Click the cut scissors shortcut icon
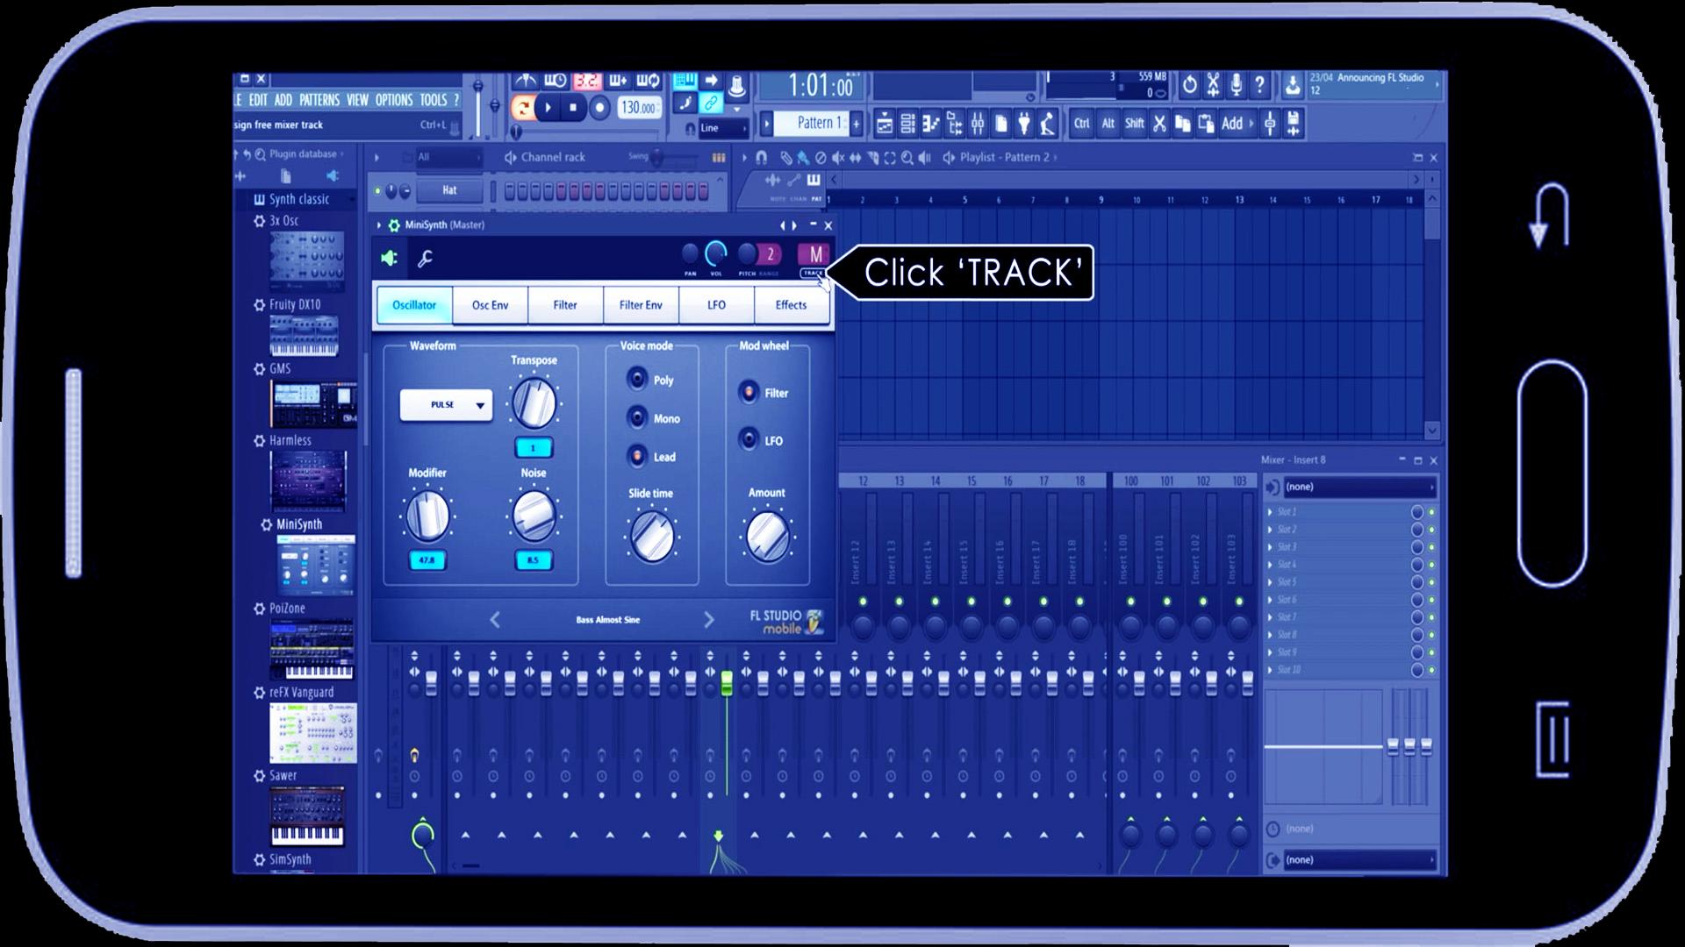The image size is (1685, 947). click(1159, 124)
